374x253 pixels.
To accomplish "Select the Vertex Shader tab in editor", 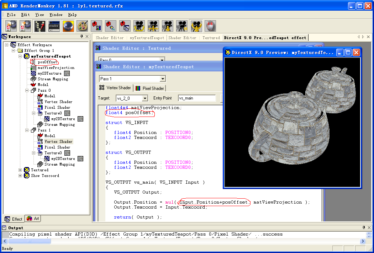I will [x=115, y=88].
